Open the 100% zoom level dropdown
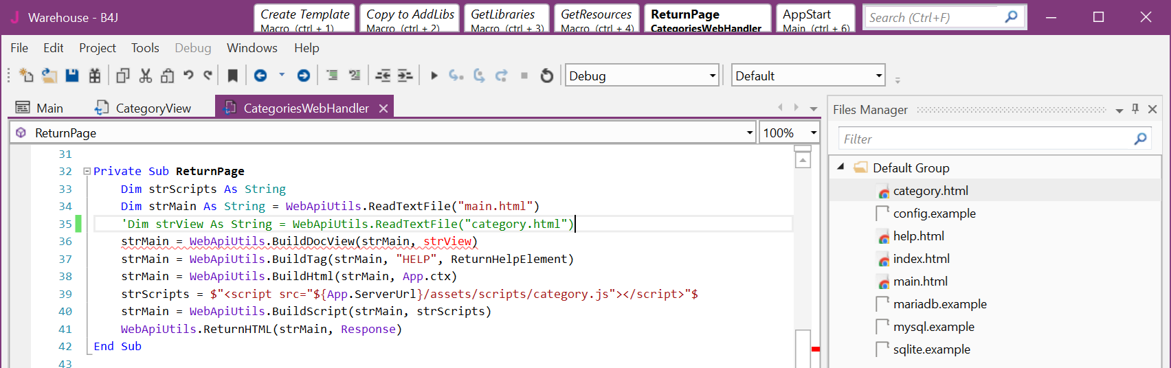Image resolution: width=1171 pixels, height=368 pixels. point(813,133)
